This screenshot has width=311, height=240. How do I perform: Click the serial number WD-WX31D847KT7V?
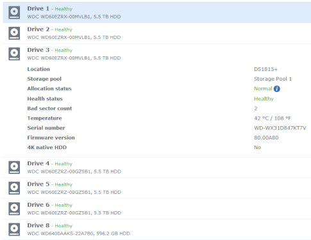coord(280,128)
